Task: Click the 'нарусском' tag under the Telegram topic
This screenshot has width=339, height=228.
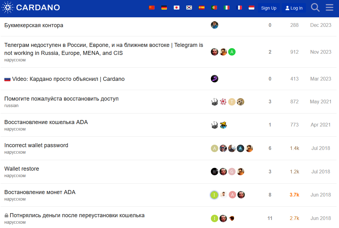Action: coord(15,60)
